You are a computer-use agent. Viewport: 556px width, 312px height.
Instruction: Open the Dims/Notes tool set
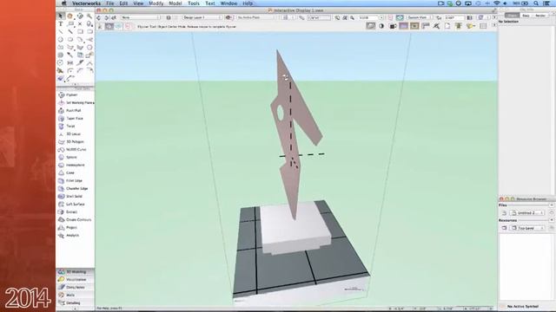pyautogui.click(x=76, y=287)
